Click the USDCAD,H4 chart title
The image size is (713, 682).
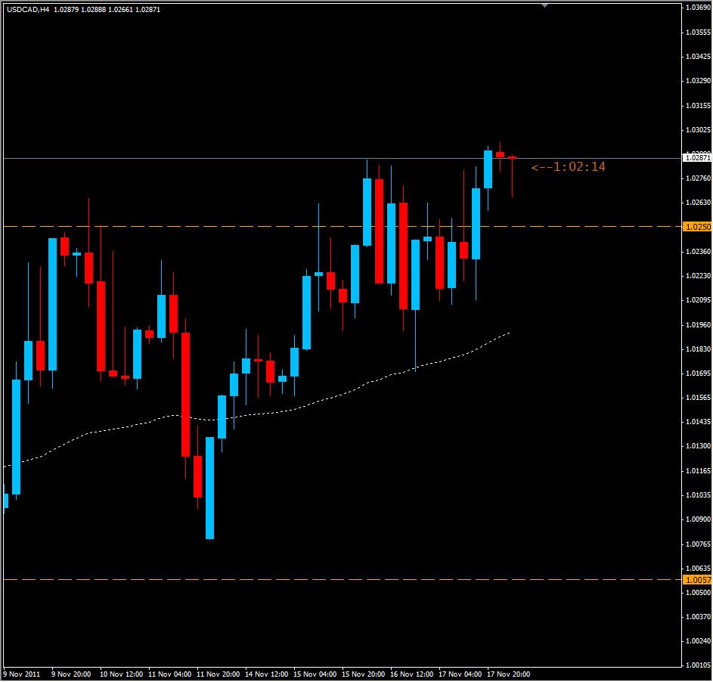point(28,10)
